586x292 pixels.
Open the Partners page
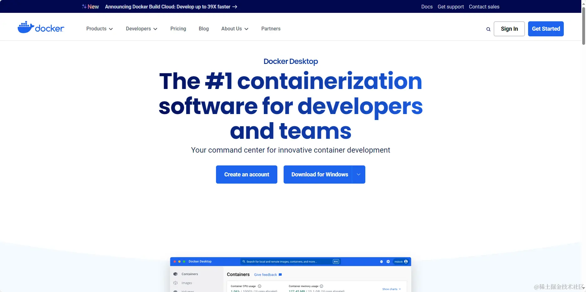point(271,29)
